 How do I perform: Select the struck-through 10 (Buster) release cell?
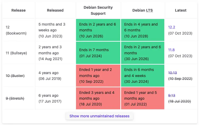point(15,76)
